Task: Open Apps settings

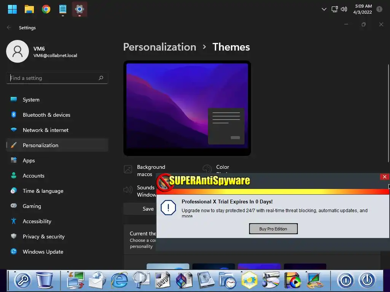Action: tap(57, 160)
